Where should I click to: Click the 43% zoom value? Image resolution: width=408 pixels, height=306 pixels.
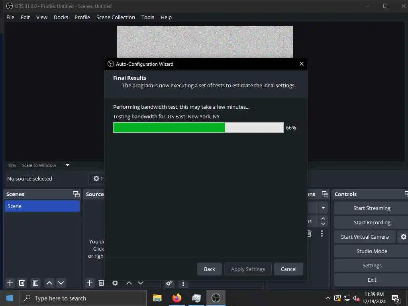(x=12, y=165)
